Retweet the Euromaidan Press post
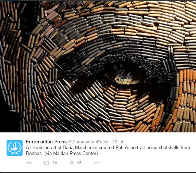 [46, 163]
